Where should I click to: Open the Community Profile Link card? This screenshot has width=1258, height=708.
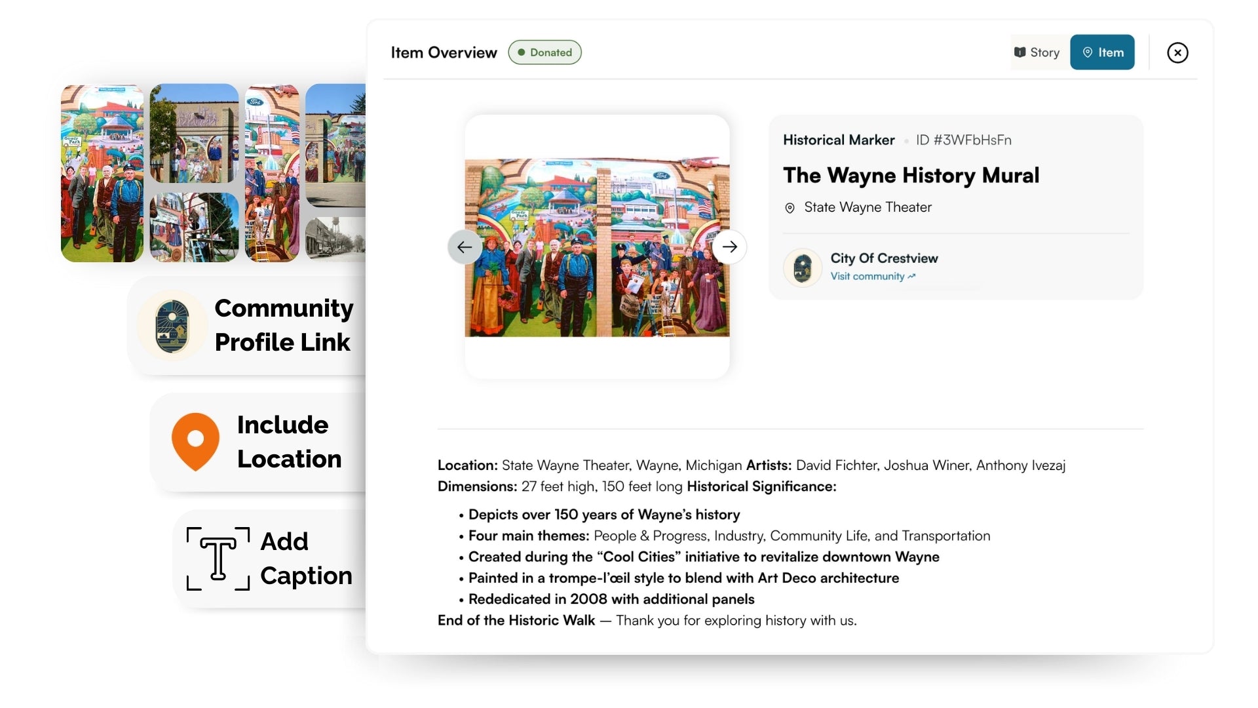pyautogui.click(x=248, y=326)
